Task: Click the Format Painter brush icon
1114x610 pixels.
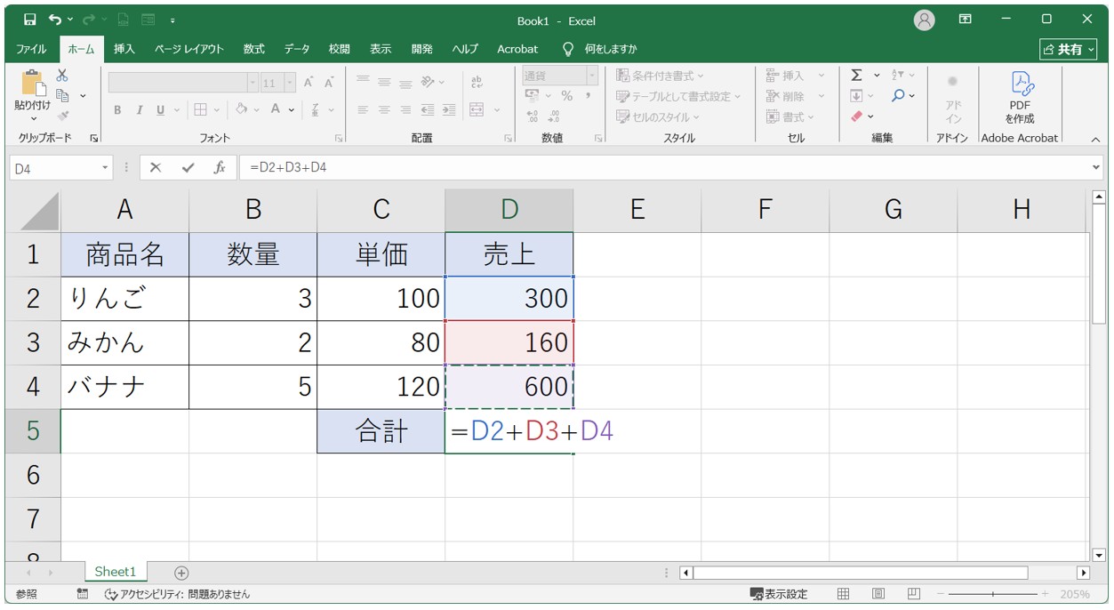Action: pyautogui.click(x=62, y=115)
